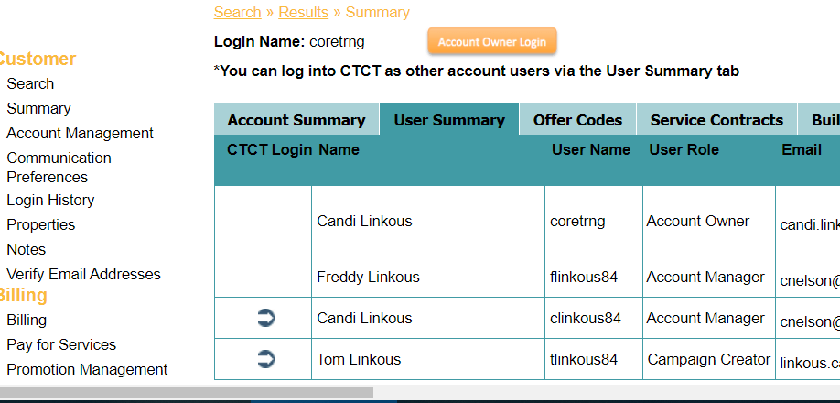
Task: Open Communication Preferences sidebar link
Action: tap(59, 168)
